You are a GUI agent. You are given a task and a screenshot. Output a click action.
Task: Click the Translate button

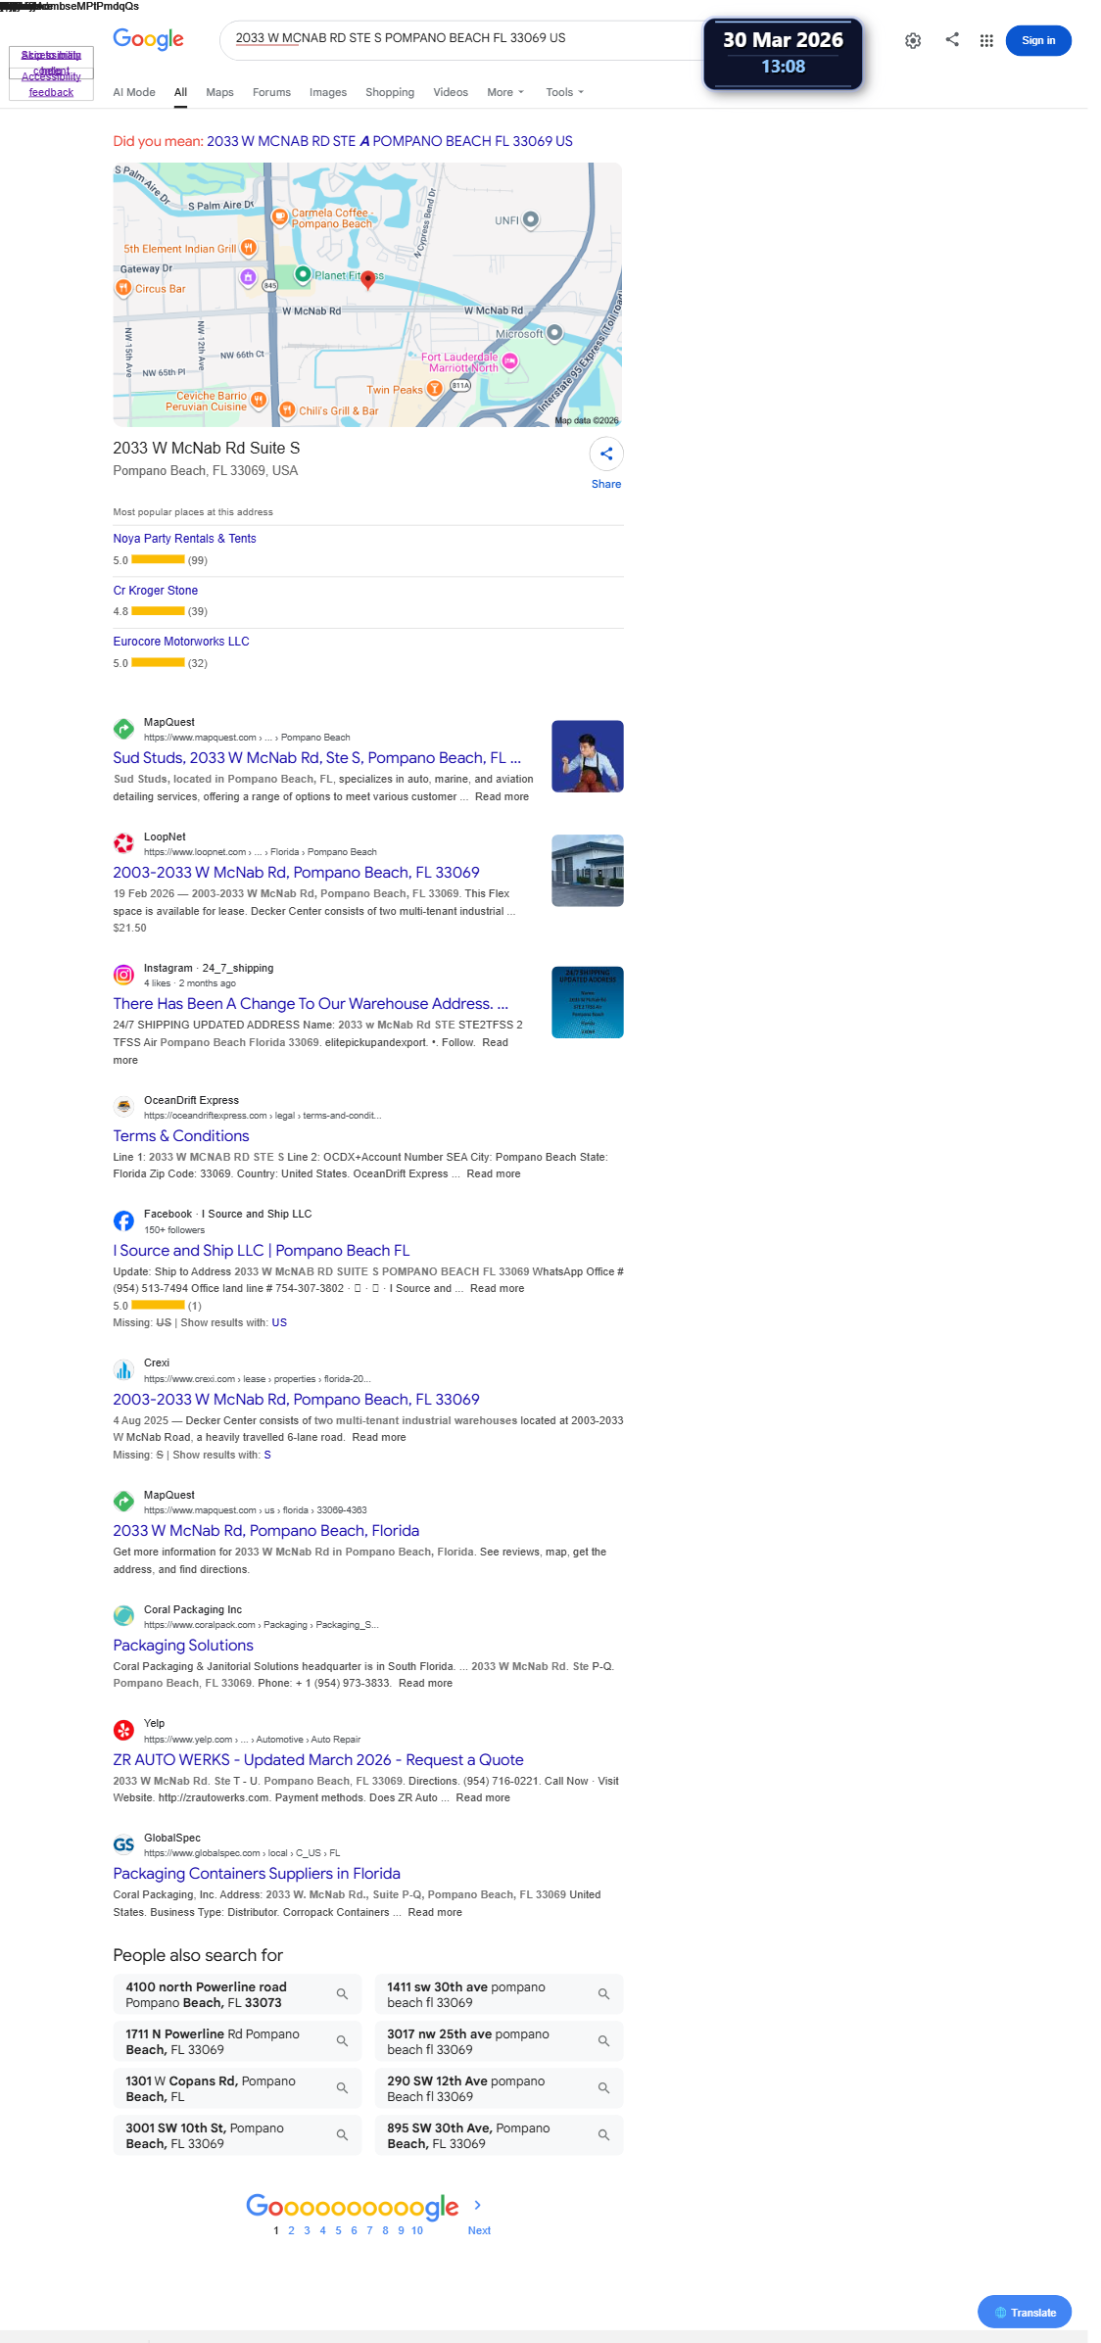point(1025,2313)
